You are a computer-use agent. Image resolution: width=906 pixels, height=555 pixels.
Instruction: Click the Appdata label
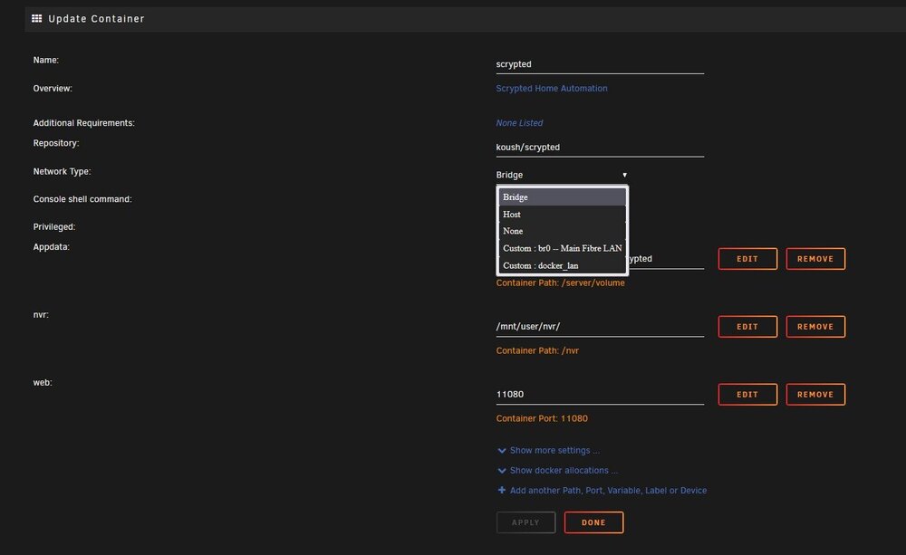[51, 246]
